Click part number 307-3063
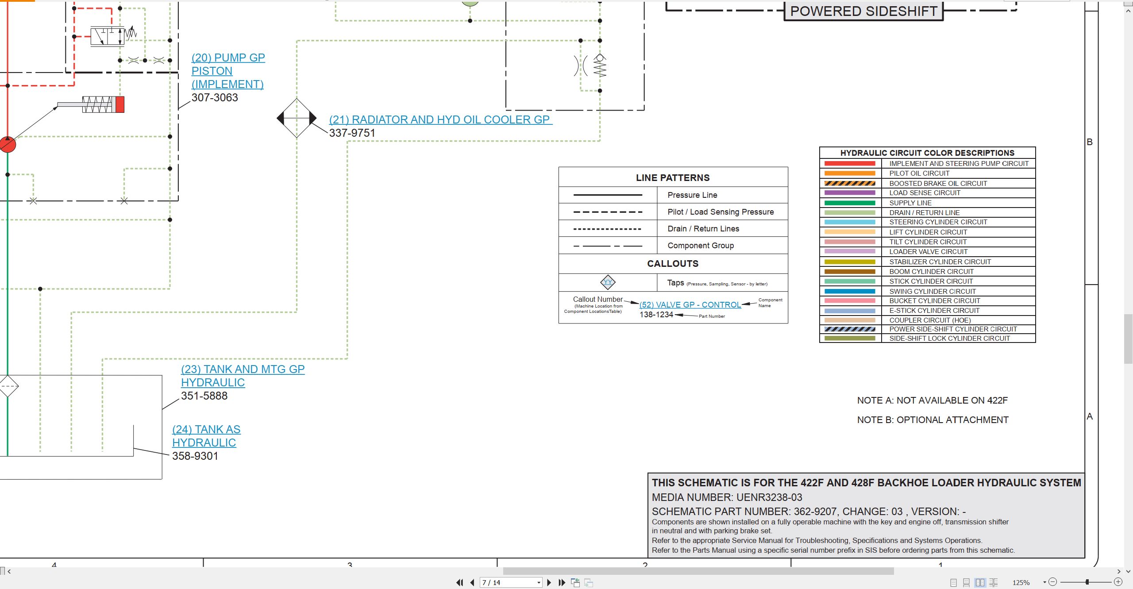 pos(215,97)
